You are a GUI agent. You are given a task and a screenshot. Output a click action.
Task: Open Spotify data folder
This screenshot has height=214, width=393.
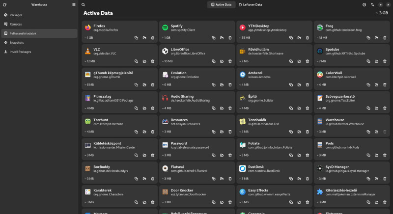point(222,38)
